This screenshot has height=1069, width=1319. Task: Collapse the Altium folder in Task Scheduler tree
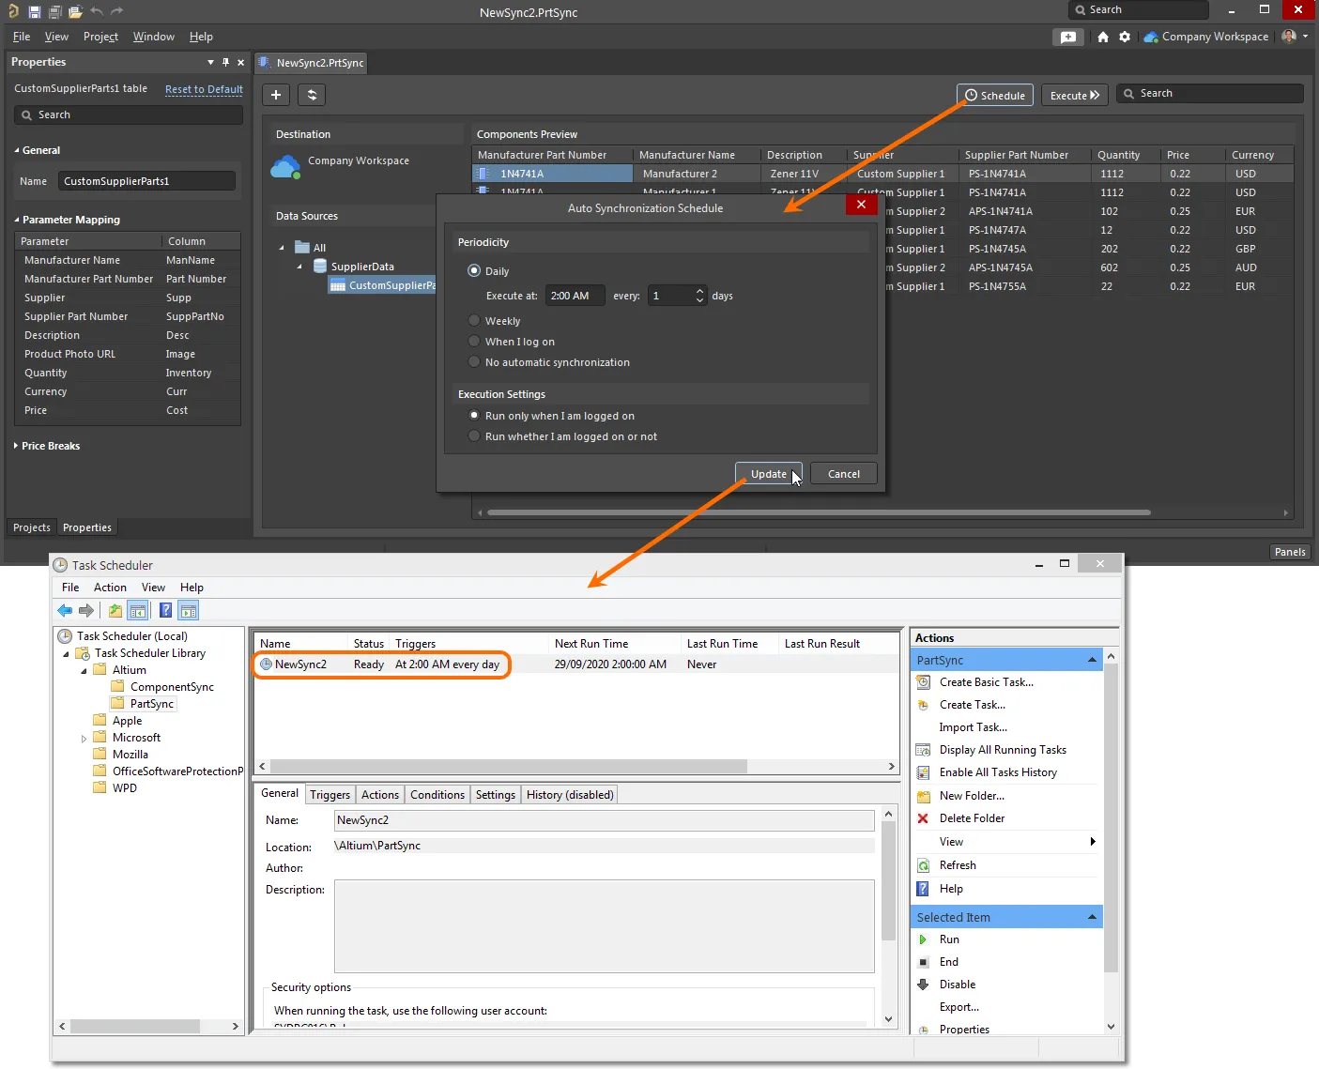(84, 671)
